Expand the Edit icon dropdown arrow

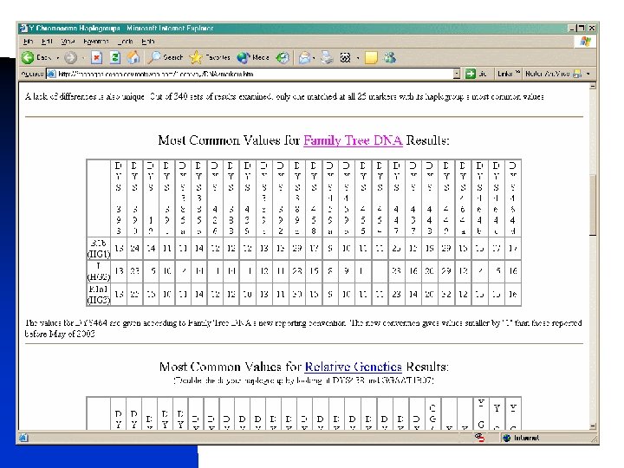click(x=357, y=58)
